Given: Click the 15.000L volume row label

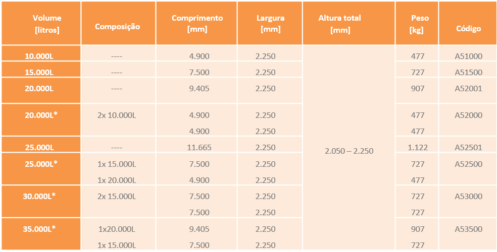Looking at the screenshot, I should pos(39,73).
